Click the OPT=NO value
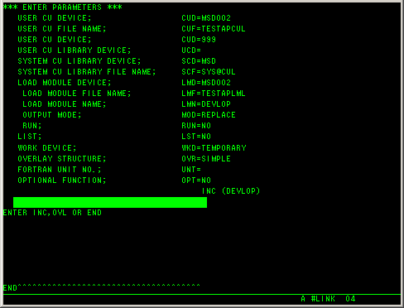Screen dimensions: 404x308 tap(196, 180)
